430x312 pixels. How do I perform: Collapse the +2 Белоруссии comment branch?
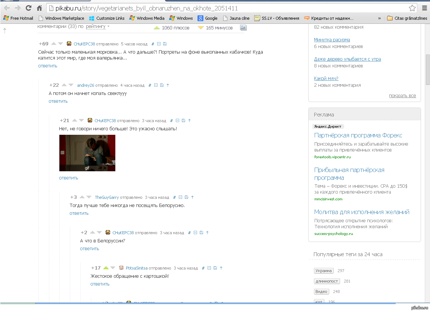[195, 232]
